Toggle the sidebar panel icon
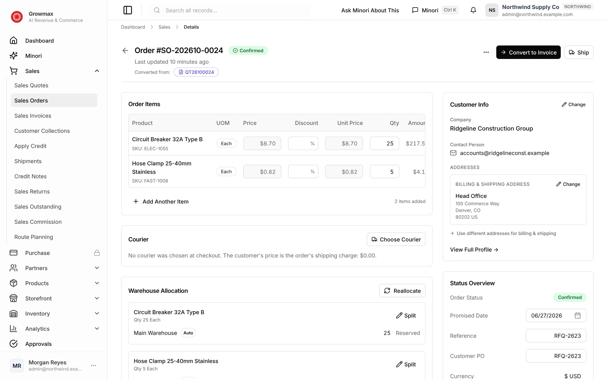 [128, 10]
